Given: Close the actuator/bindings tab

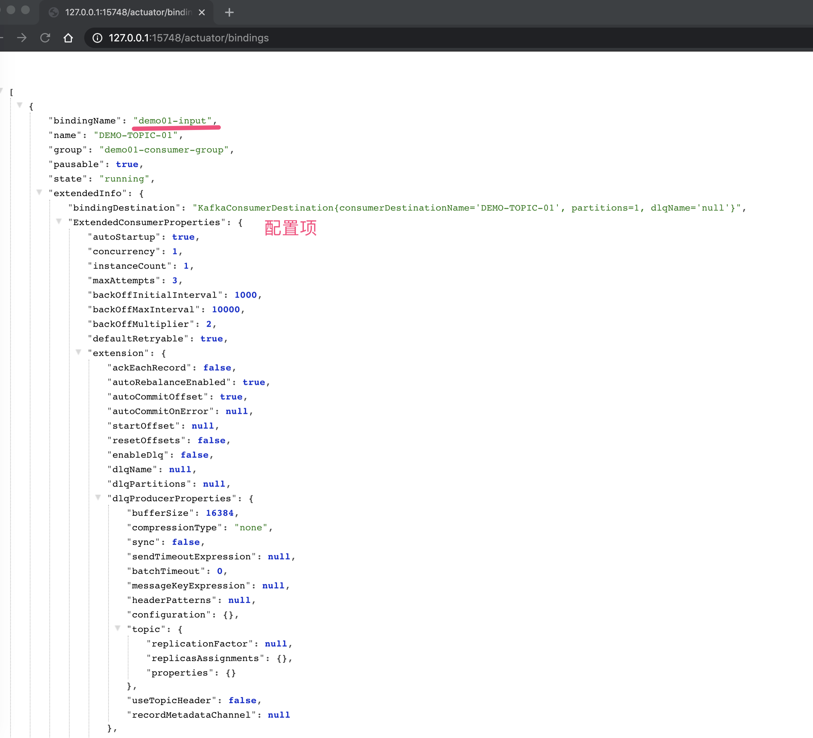Looking at the screenshot, I should (x=202, y=12).
